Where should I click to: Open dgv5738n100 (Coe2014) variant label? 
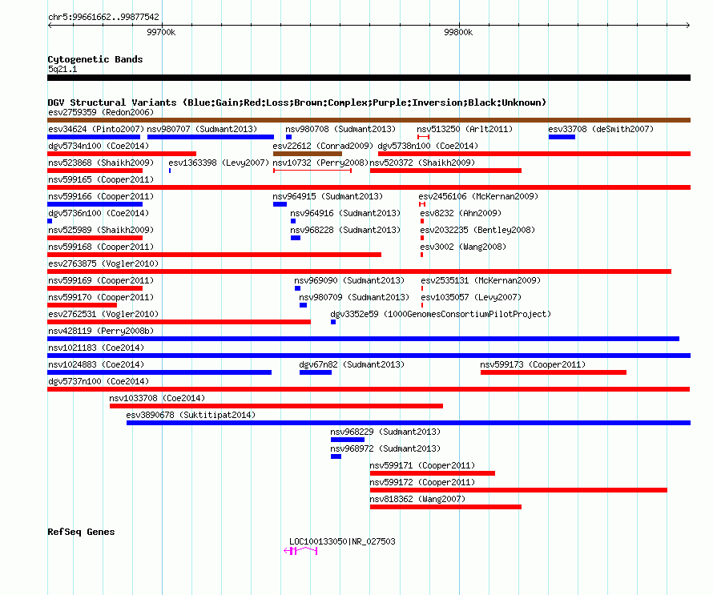[x=428, y=146]
